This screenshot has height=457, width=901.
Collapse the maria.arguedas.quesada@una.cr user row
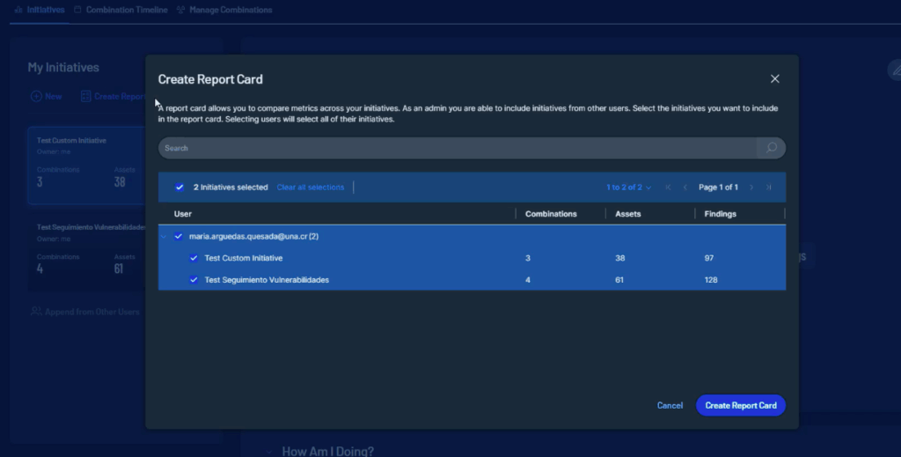164,236
